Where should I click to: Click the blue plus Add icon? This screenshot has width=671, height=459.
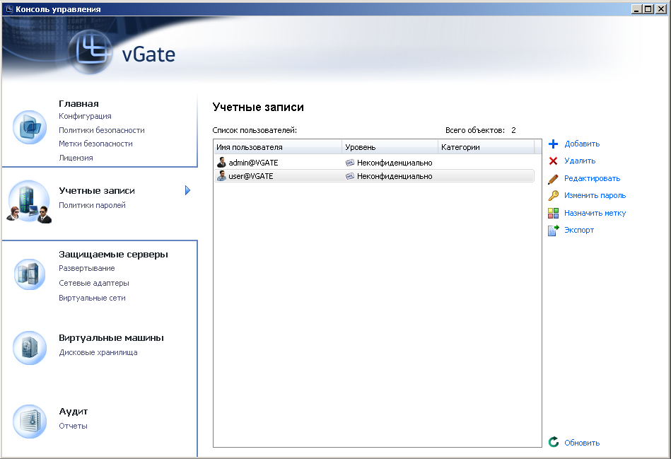(554, 144)
